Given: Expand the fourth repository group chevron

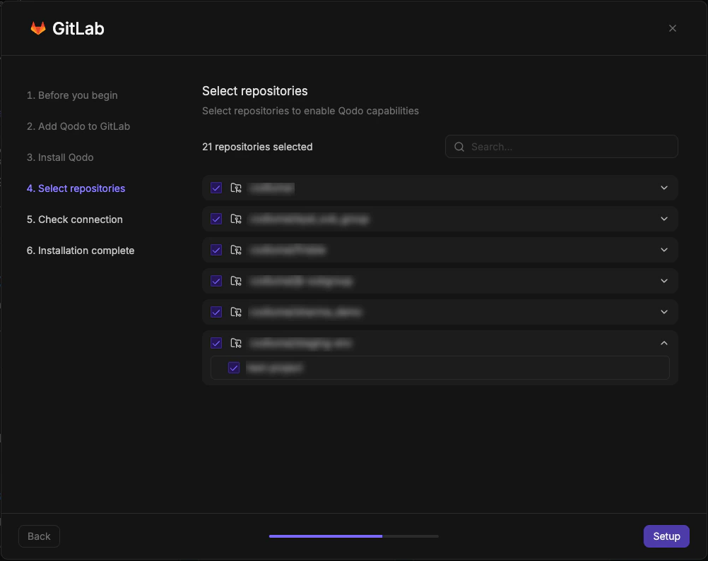Looking at the screenshot, I should click(664, 281).
